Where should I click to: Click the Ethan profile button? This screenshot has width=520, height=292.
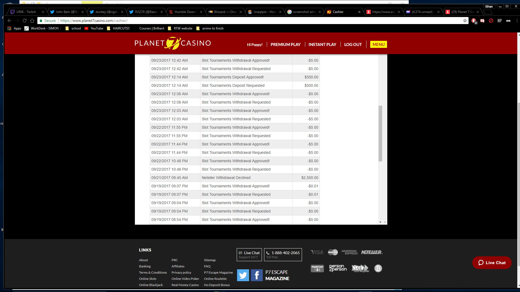point(489,6)
